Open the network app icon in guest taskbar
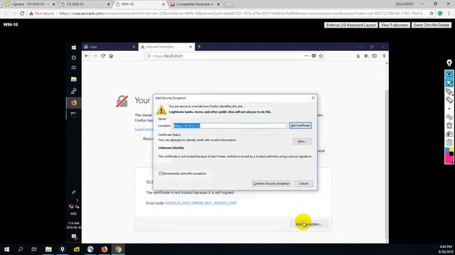The height and width of the screenshot is (255, 455). 74,91
